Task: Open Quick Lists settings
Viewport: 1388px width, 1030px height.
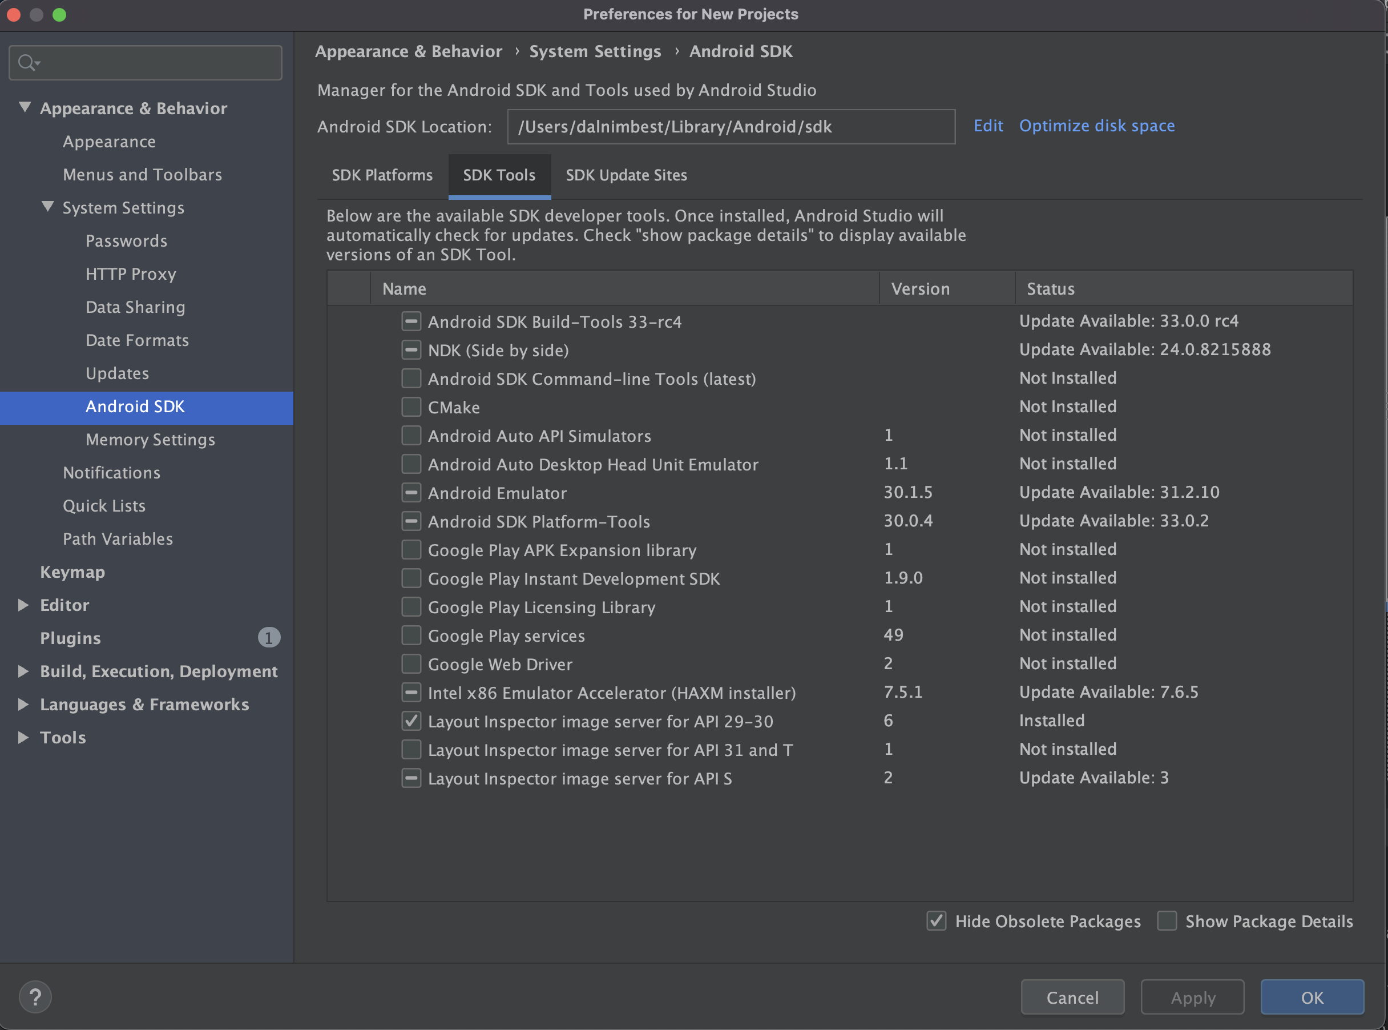Action: pyautogui.click(x=104, y=505)
